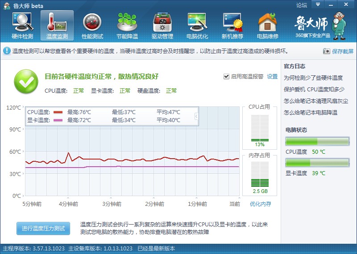Click the CPU 最高:76℃ value
The image size is (357, 254).
pyautogui.click(x=79, y=112)
